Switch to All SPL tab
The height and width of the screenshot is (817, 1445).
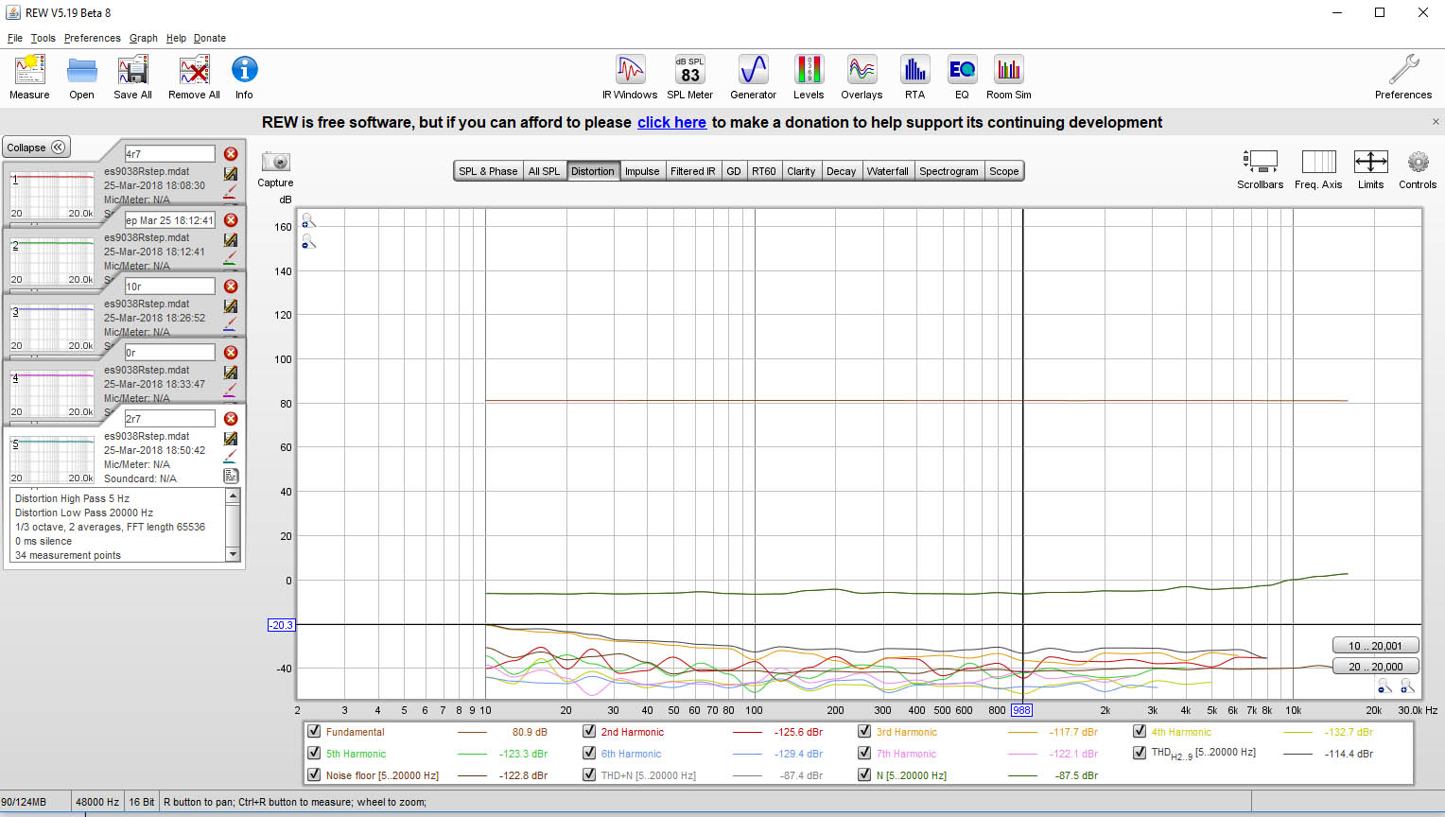click(544, 171)
